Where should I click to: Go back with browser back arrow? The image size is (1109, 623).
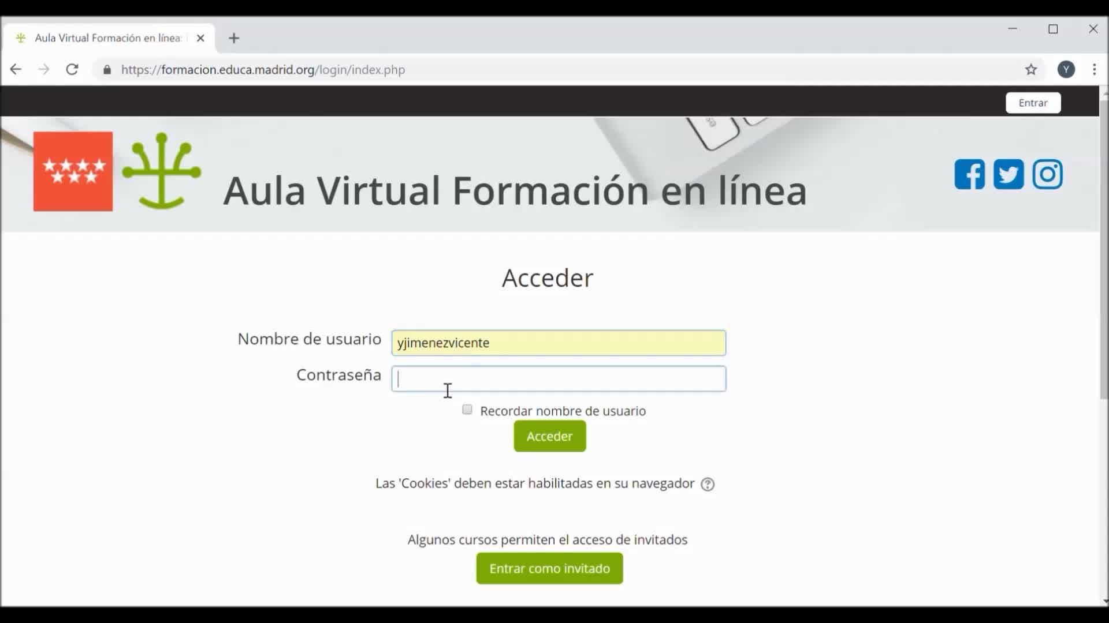click(16, 70)
